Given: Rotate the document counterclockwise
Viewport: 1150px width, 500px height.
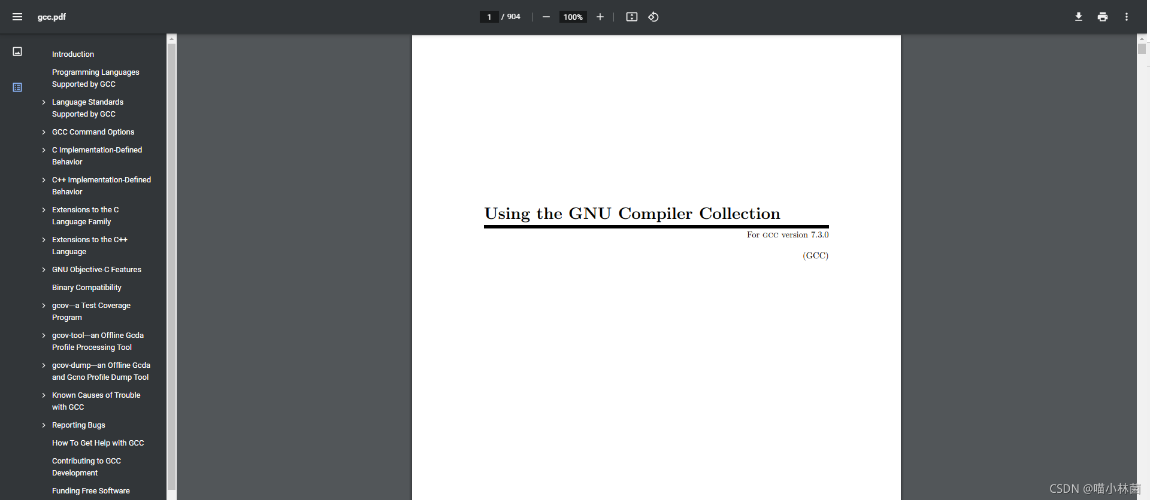Looking at the screenshot, I should 653,17.
